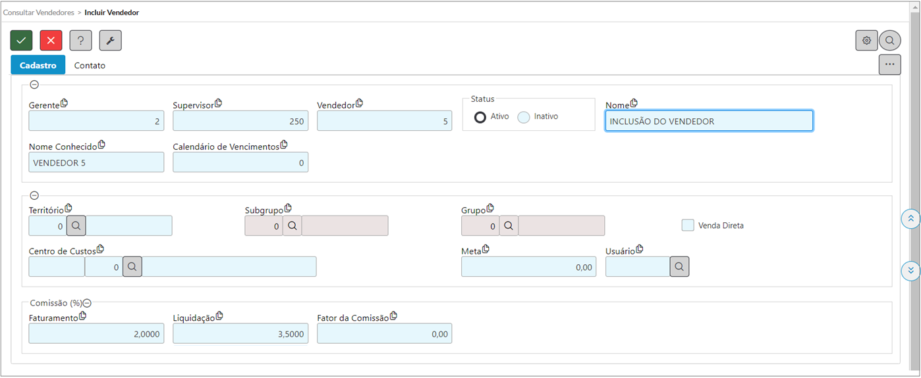This screenshot has height=378, width=921.
Task: Collapse the top Gerente section
Action: point(34,84)
